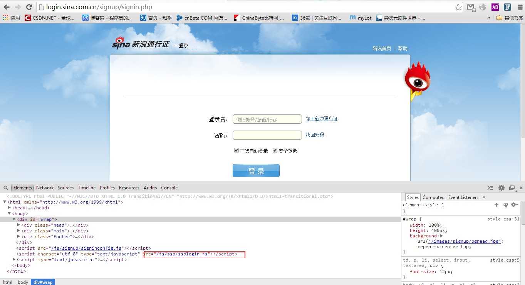Open the purple AD extension icon
The image size is (525, 285).
pyautogui.click(x=495, y=7)
